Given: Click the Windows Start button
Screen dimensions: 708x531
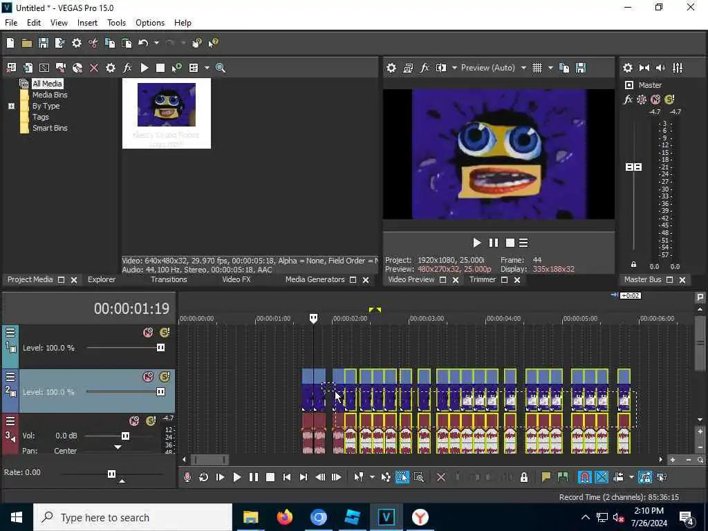Looking at the screenshot, I should 17,517.
